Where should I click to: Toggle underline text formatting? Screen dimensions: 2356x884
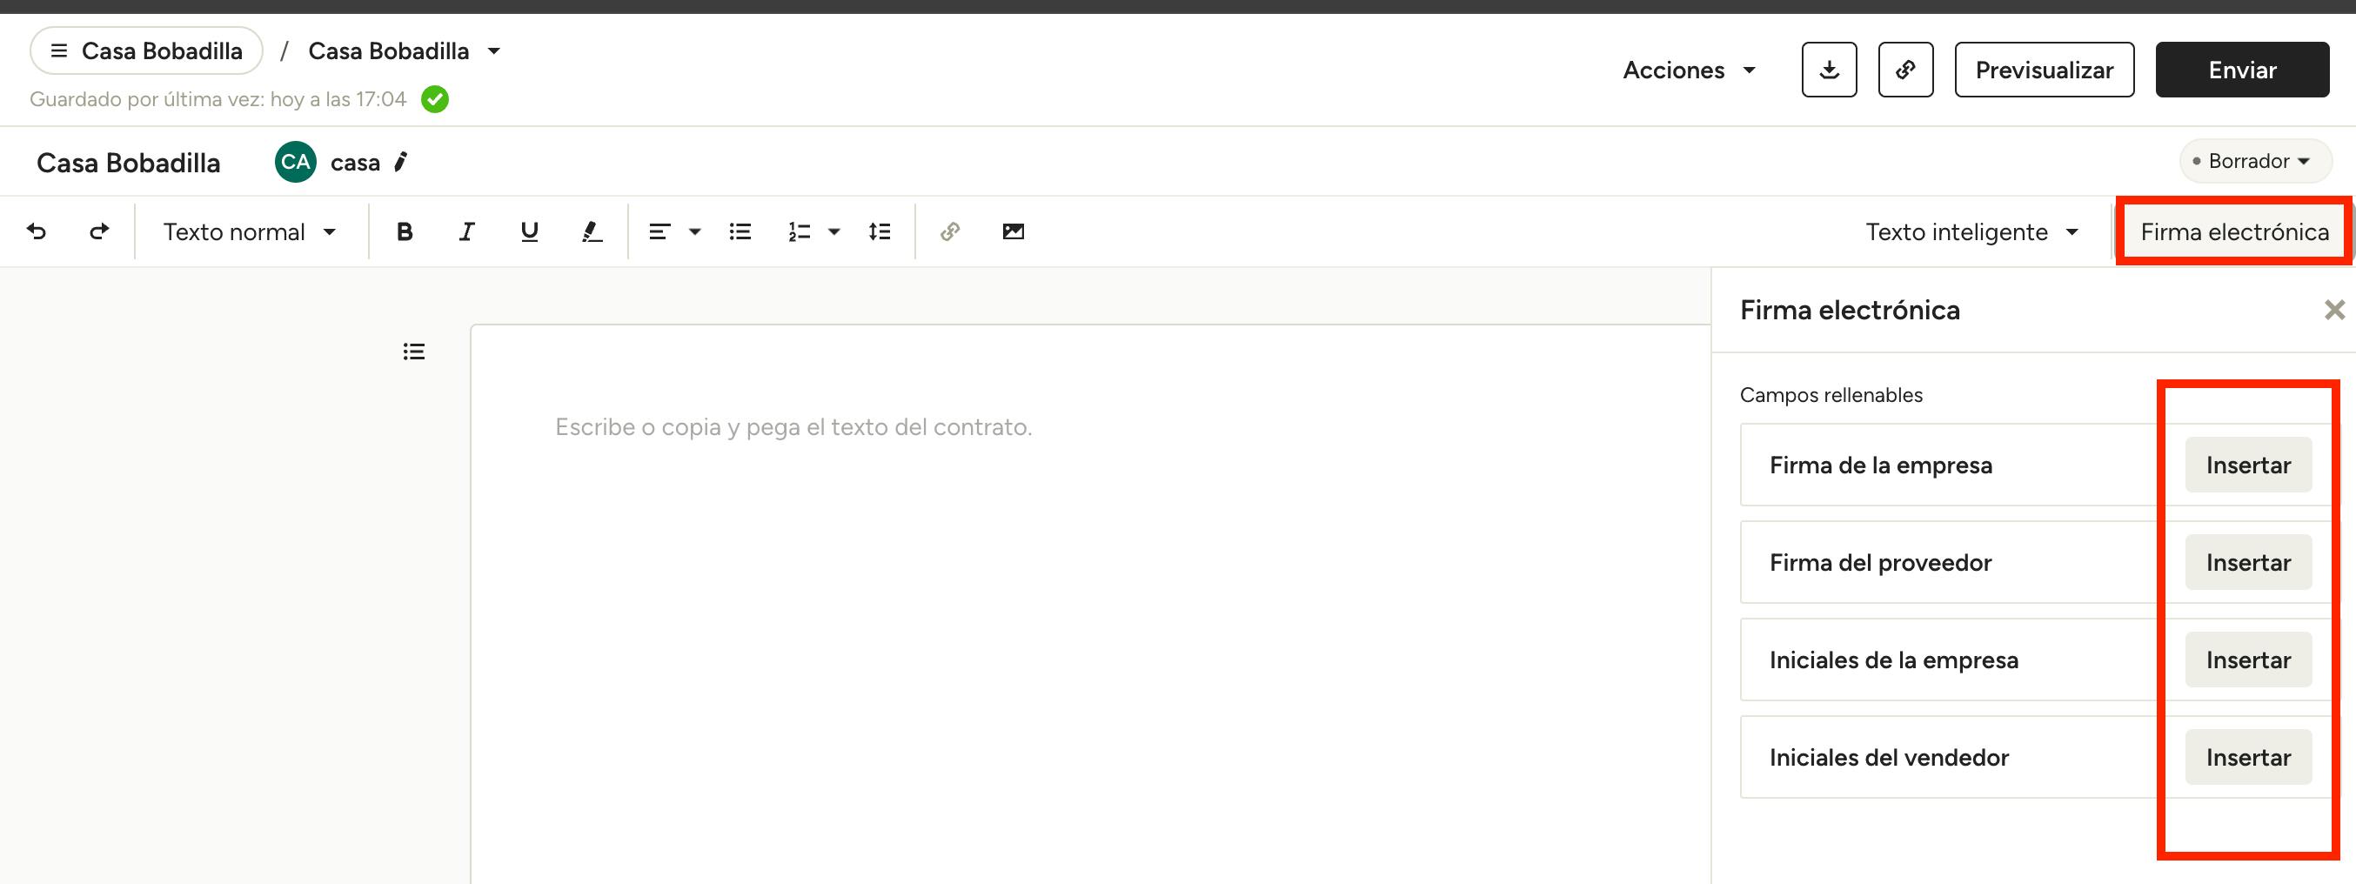tap(529, 231)
